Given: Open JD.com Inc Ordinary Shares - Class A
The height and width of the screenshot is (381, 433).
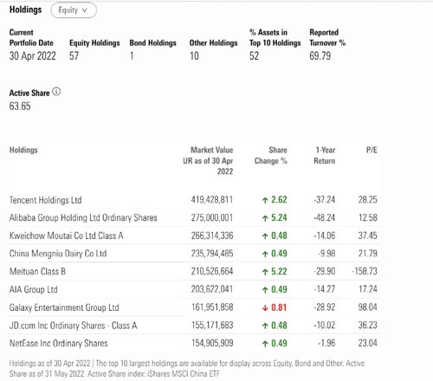Looking at the screenshot, I should (73, 326).
